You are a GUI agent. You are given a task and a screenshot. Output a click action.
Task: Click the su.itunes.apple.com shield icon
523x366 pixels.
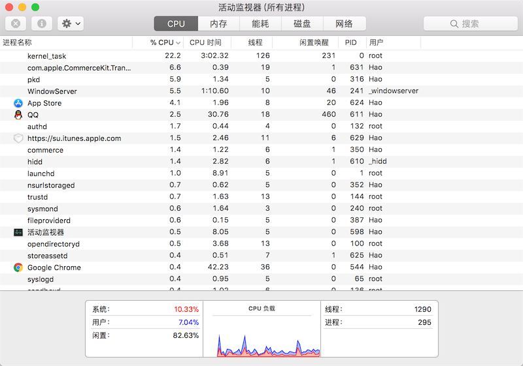click(18, 138)
